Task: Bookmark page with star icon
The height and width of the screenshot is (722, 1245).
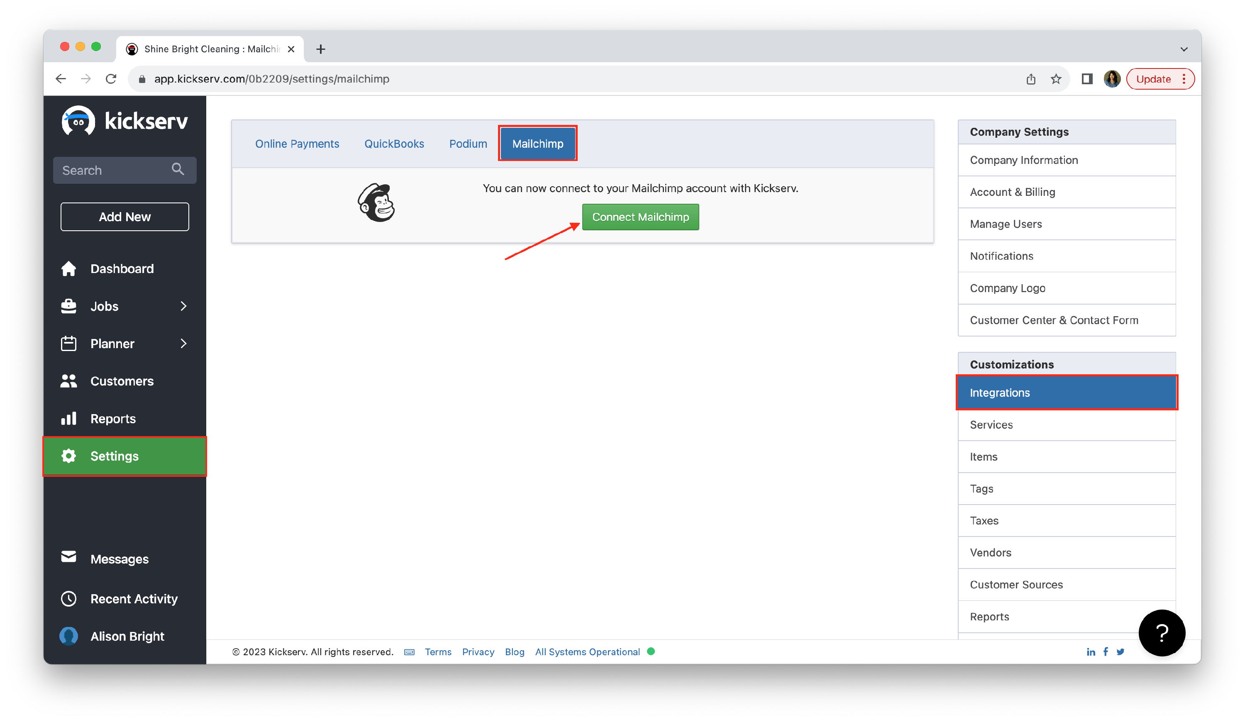Action: point(1055,79)
